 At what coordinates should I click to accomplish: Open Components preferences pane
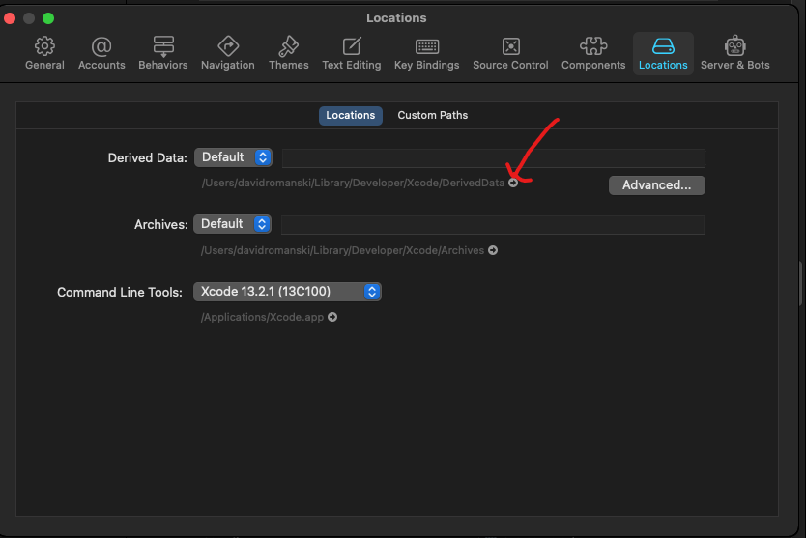(x=592, y=53)
